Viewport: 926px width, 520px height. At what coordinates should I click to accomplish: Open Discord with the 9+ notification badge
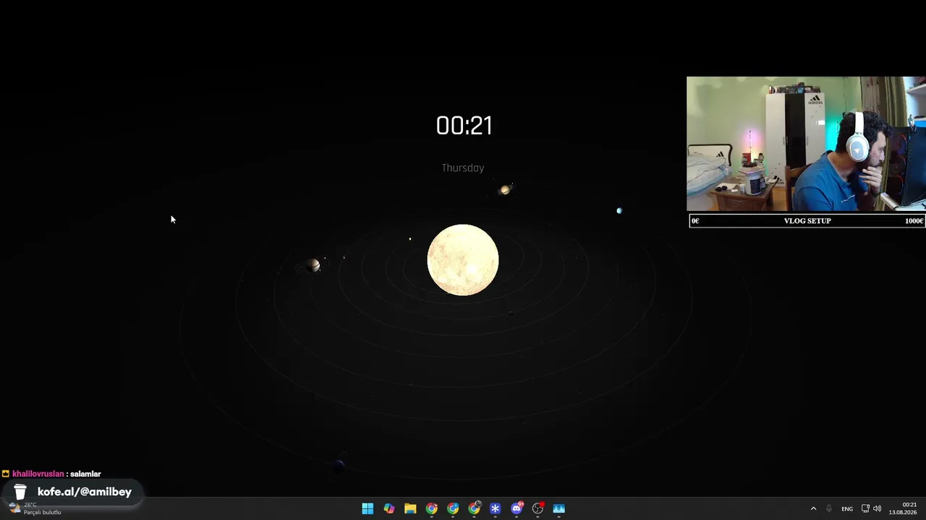(x=517, y=508)
